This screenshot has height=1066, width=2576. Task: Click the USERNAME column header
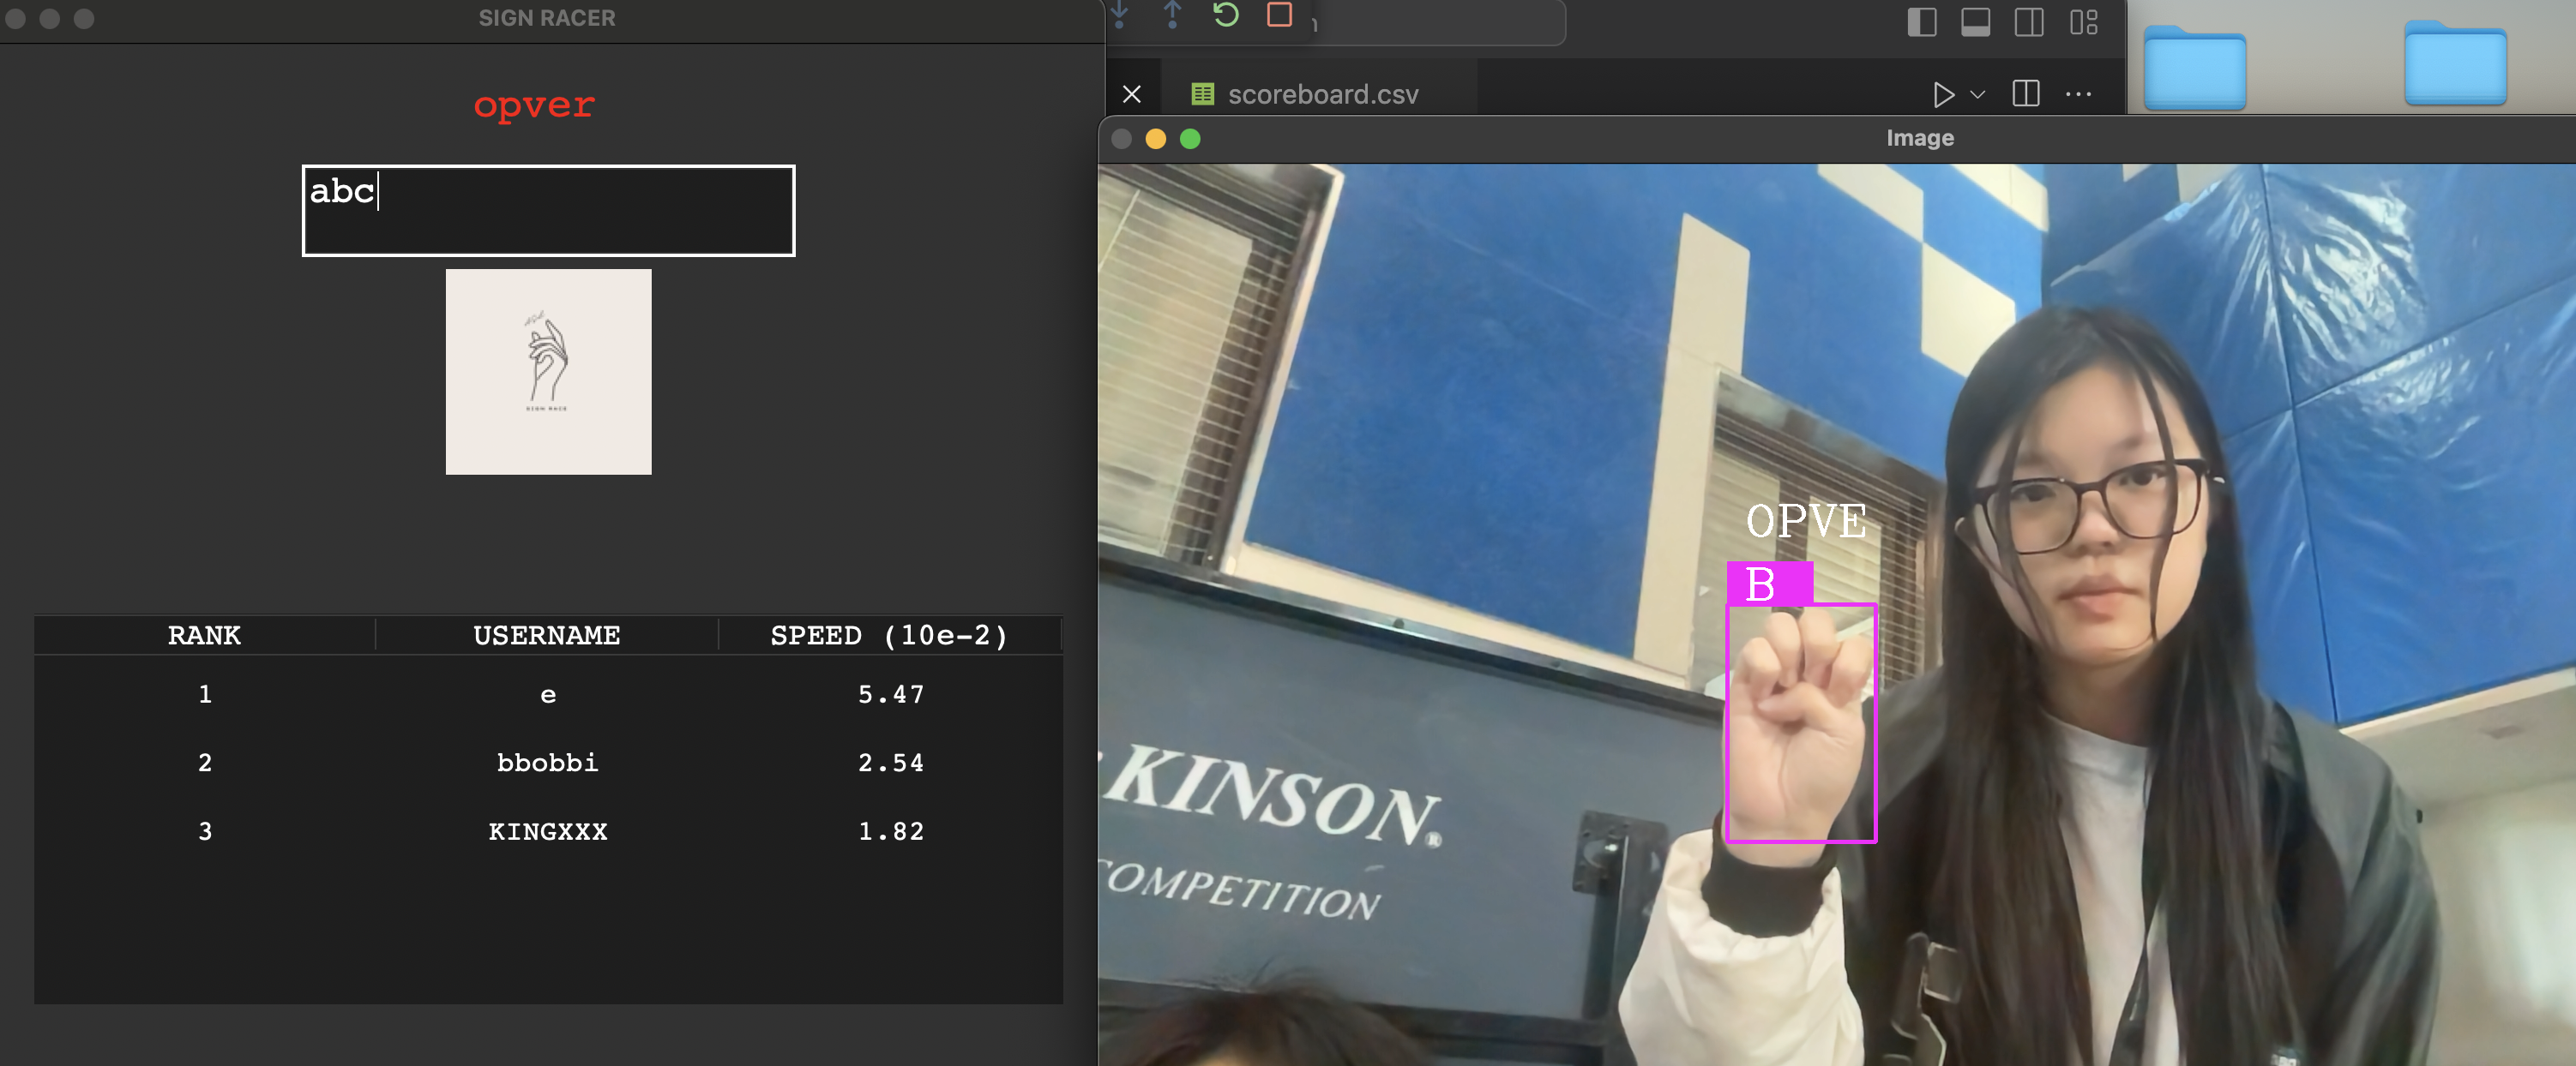546,634
